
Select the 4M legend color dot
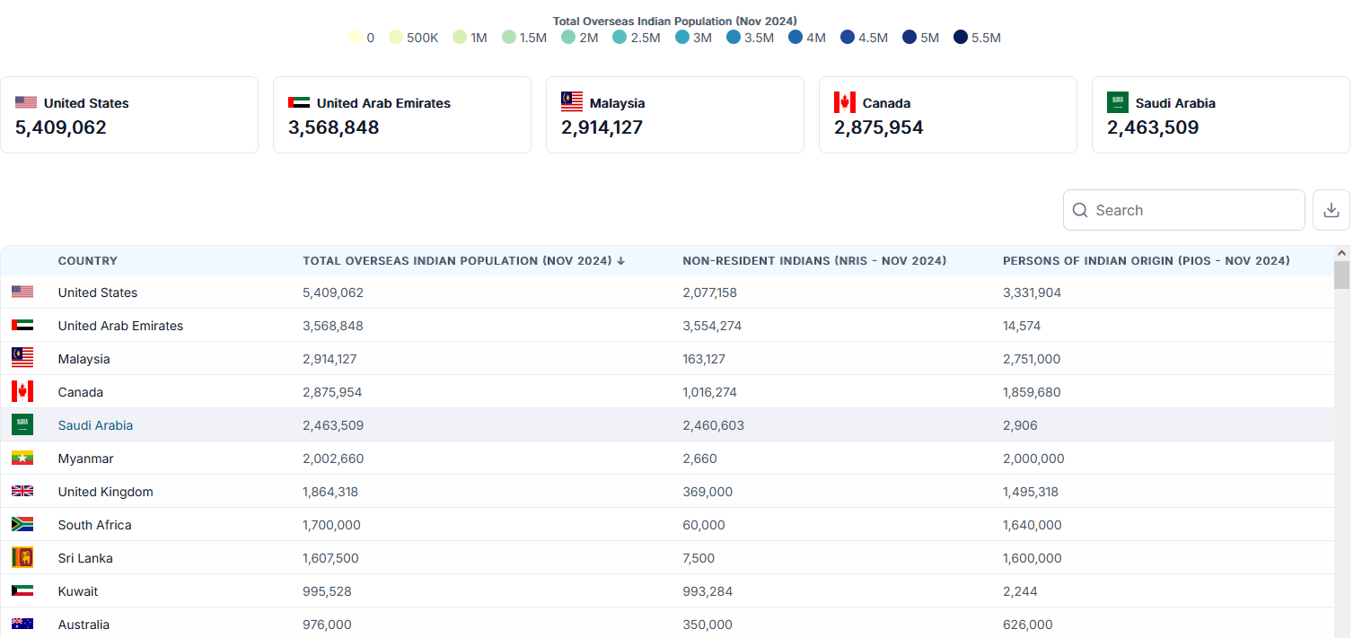point(795,38)
